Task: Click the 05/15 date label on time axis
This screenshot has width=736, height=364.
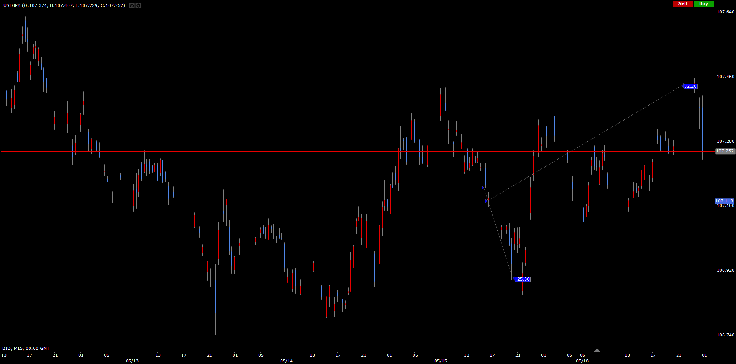Action: point(441,361)
